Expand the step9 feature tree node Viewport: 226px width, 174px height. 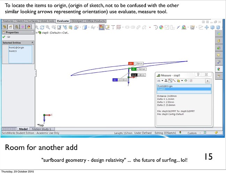pyautogui.click(x=37, y=33)
